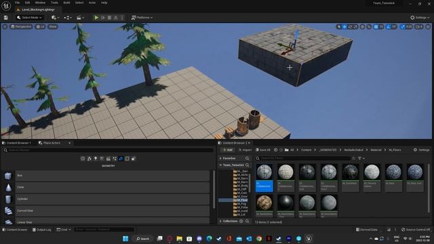Select the Curved Stair geometry item
This screenshot has width=434, height=244.
(x=113, y=211)
